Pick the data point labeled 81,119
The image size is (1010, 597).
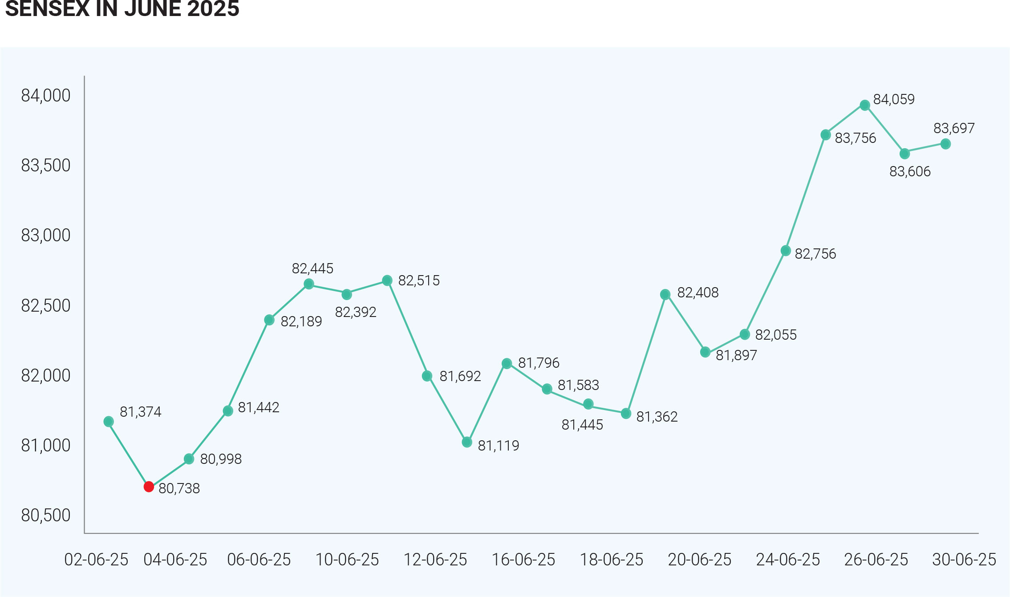[467, 442]
